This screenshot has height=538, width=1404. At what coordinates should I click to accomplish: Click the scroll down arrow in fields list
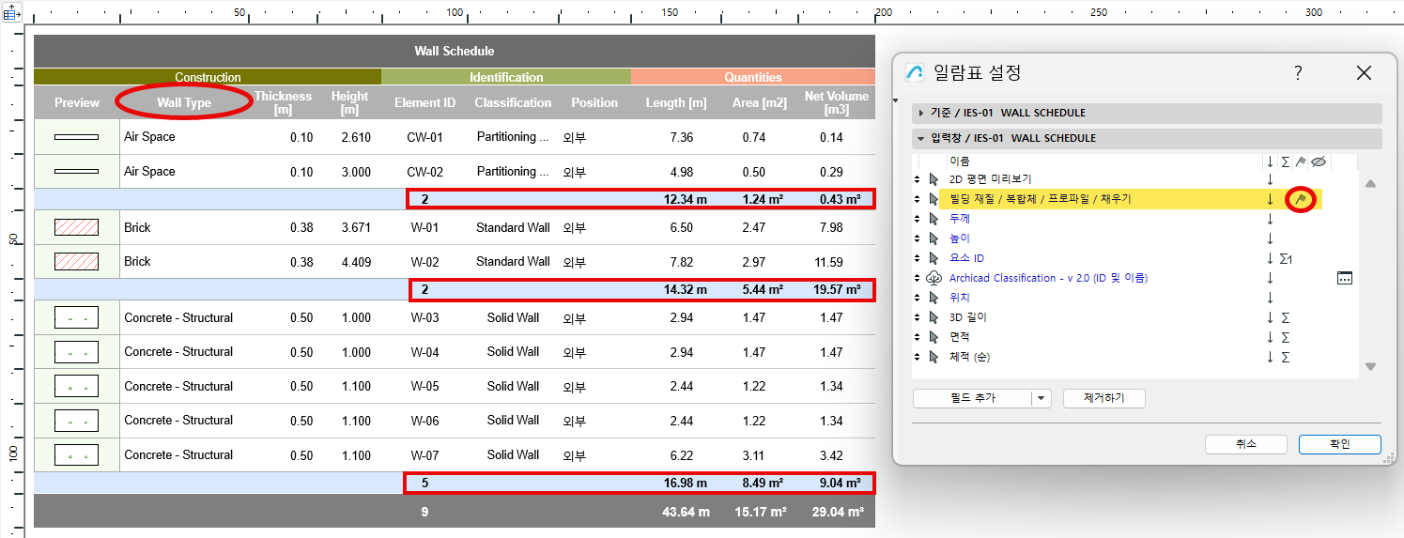click(x=1370, y=367)
